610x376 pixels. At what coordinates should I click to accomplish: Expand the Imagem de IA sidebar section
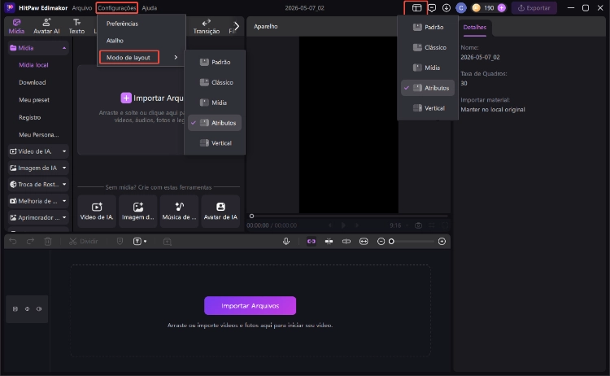(64, 168)
